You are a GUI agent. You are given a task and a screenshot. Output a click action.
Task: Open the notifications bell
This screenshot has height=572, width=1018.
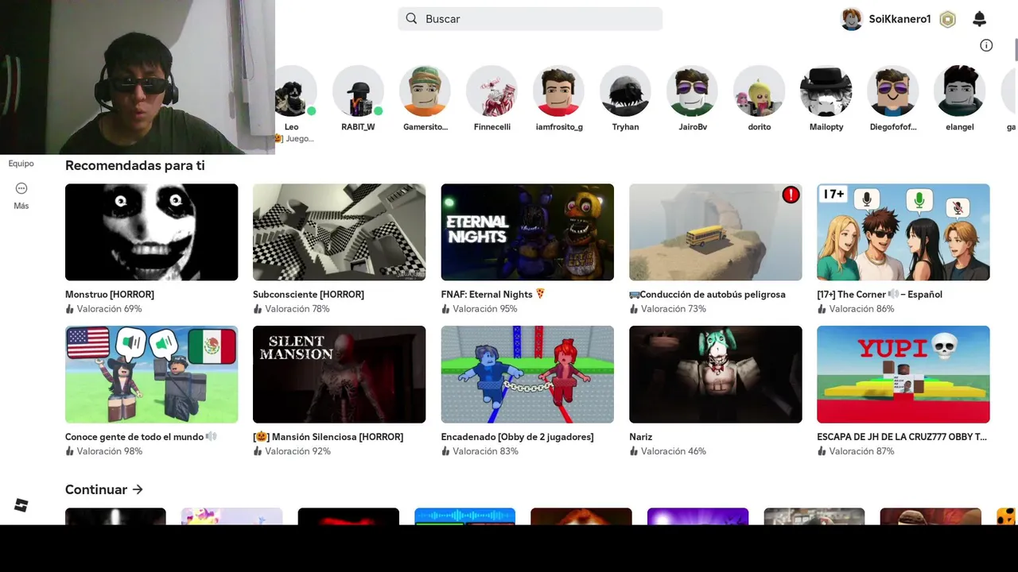click(980, 19)
